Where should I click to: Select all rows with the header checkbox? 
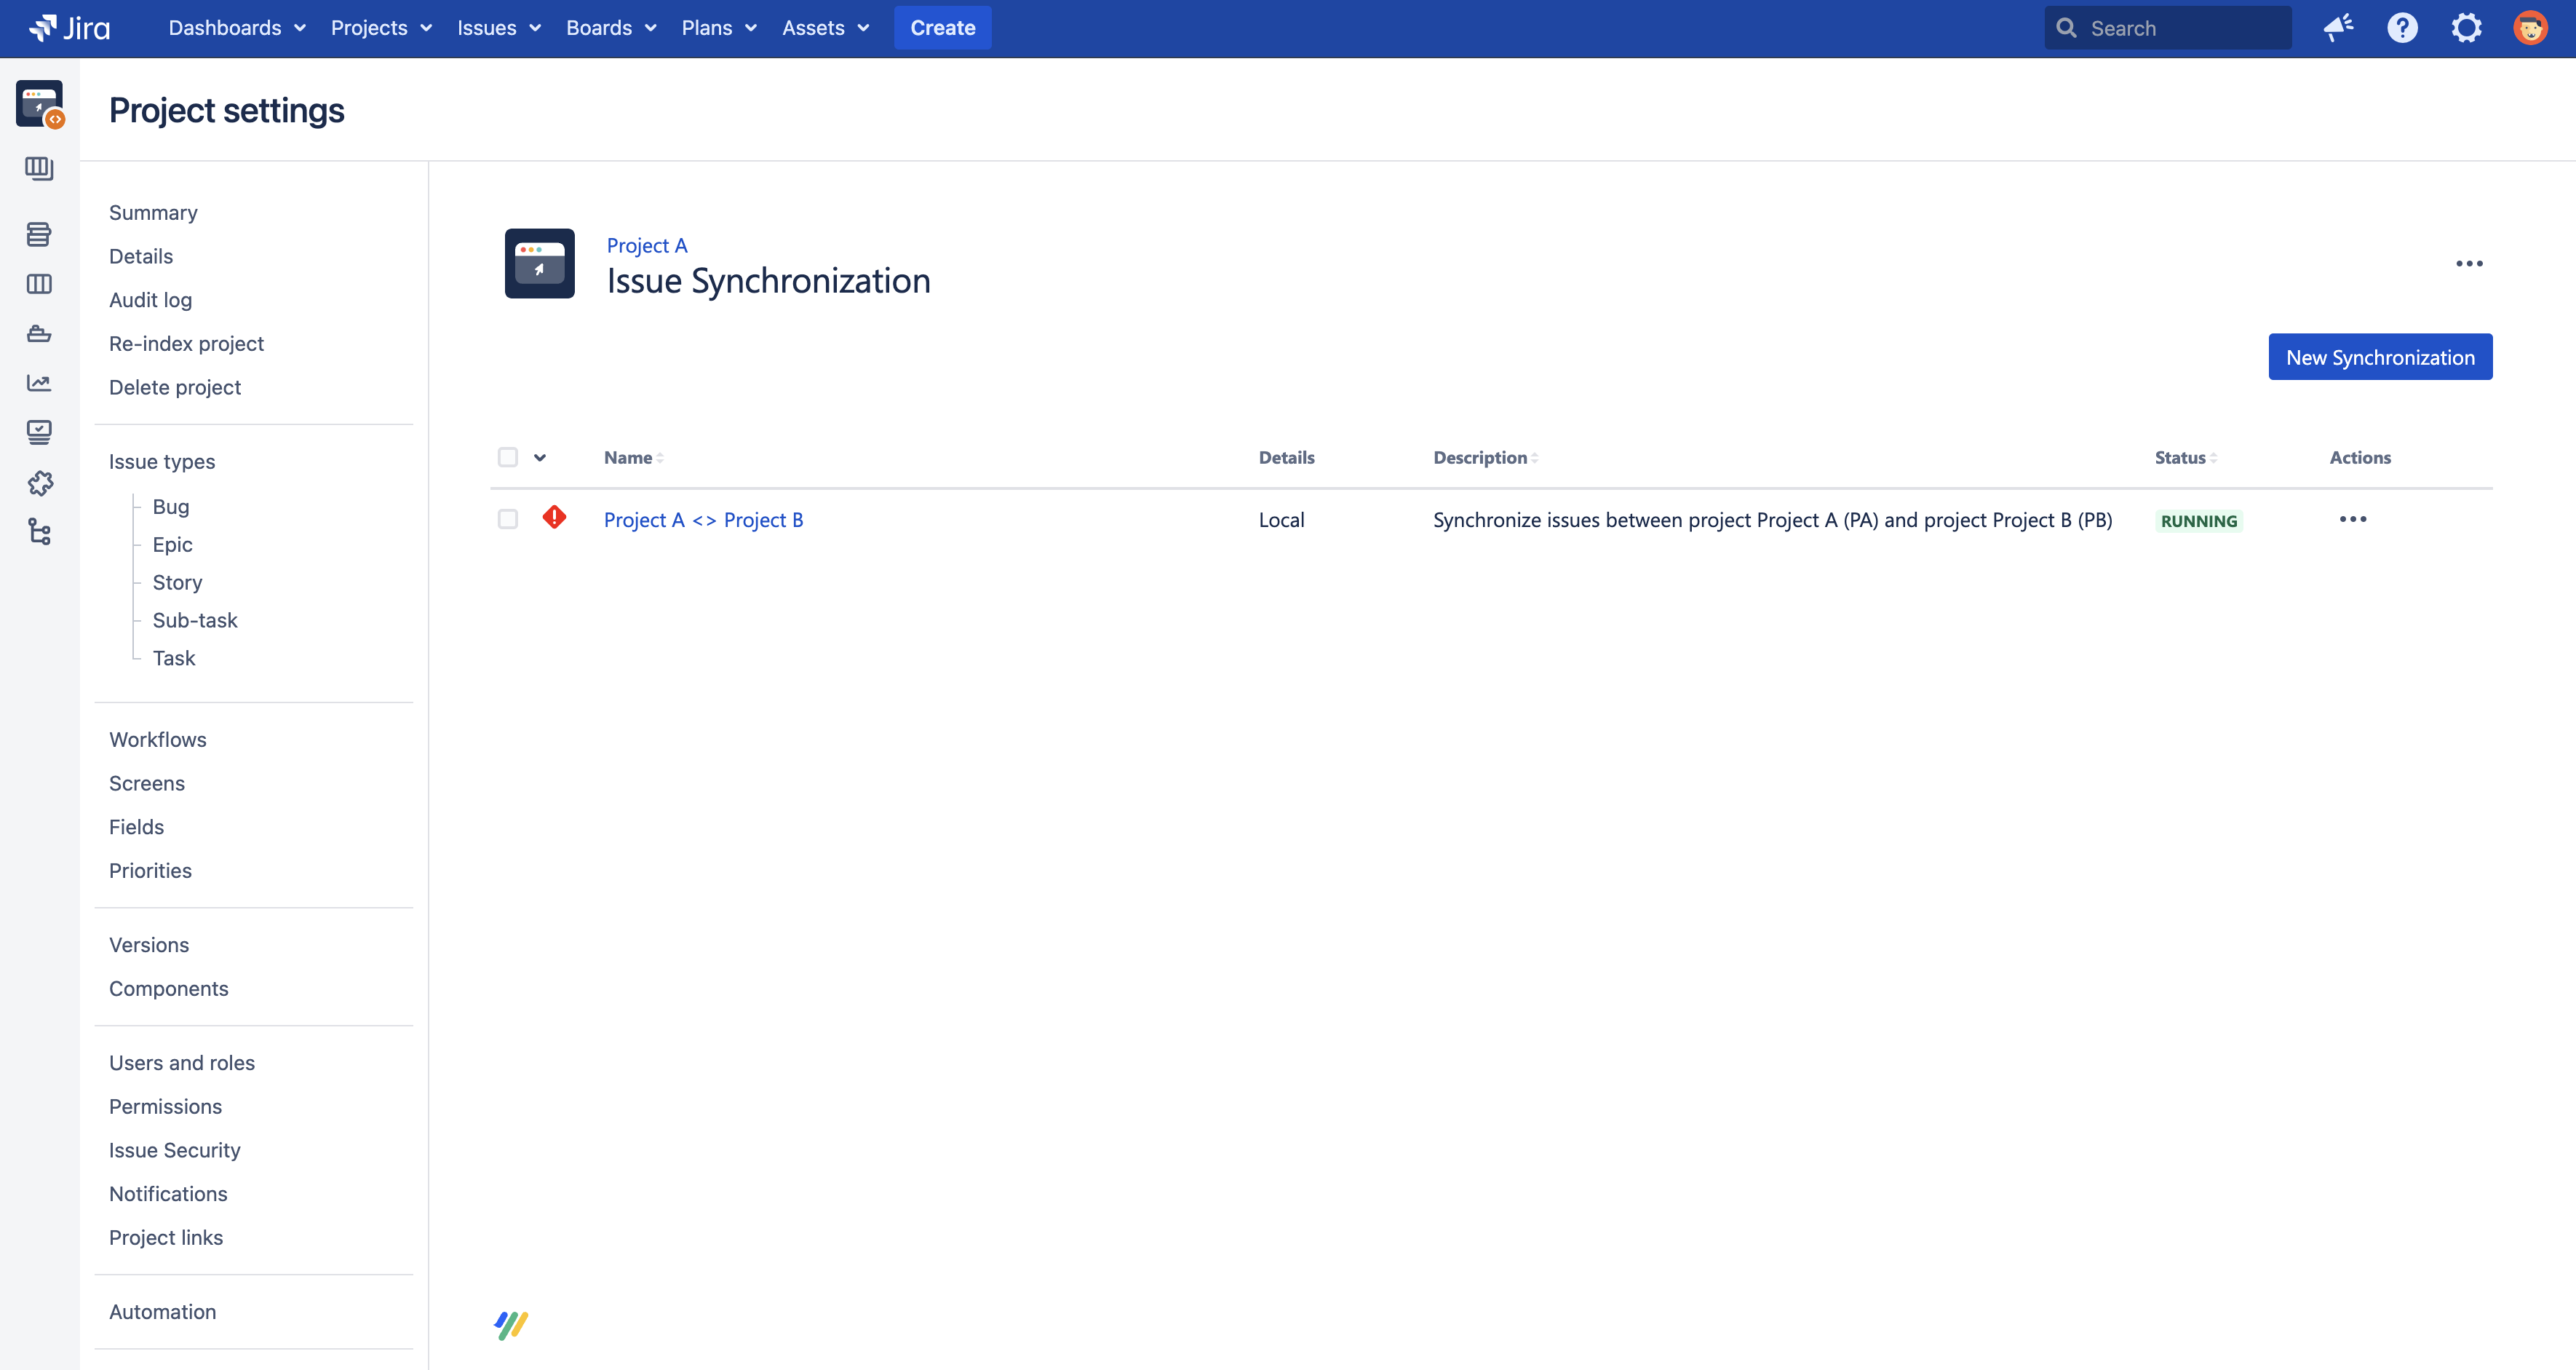tap(507, 456)
